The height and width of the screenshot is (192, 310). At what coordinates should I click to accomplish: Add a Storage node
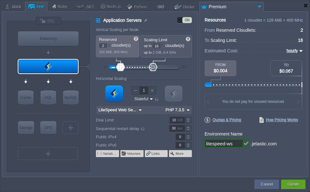pos(26,128)
